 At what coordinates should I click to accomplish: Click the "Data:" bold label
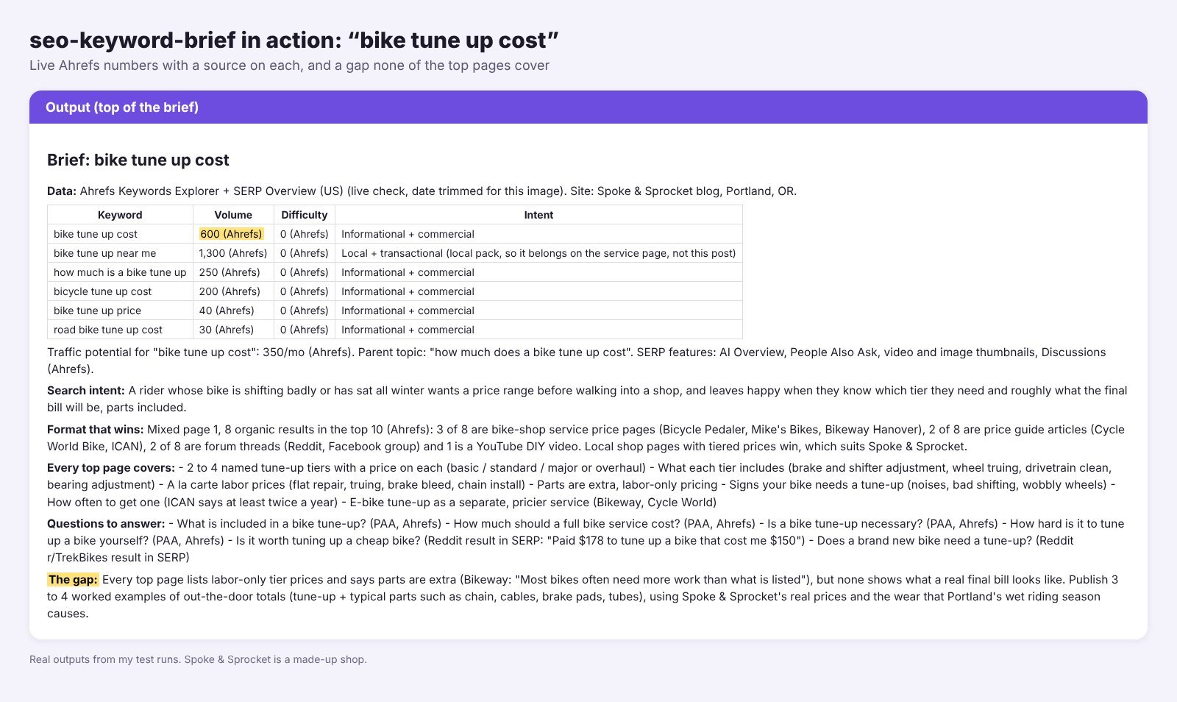[62, 191]
